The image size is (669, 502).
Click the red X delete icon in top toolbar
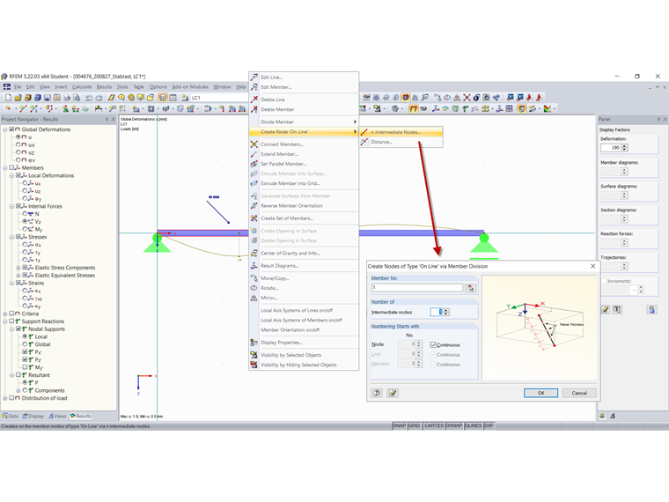[x=467, y=98]
